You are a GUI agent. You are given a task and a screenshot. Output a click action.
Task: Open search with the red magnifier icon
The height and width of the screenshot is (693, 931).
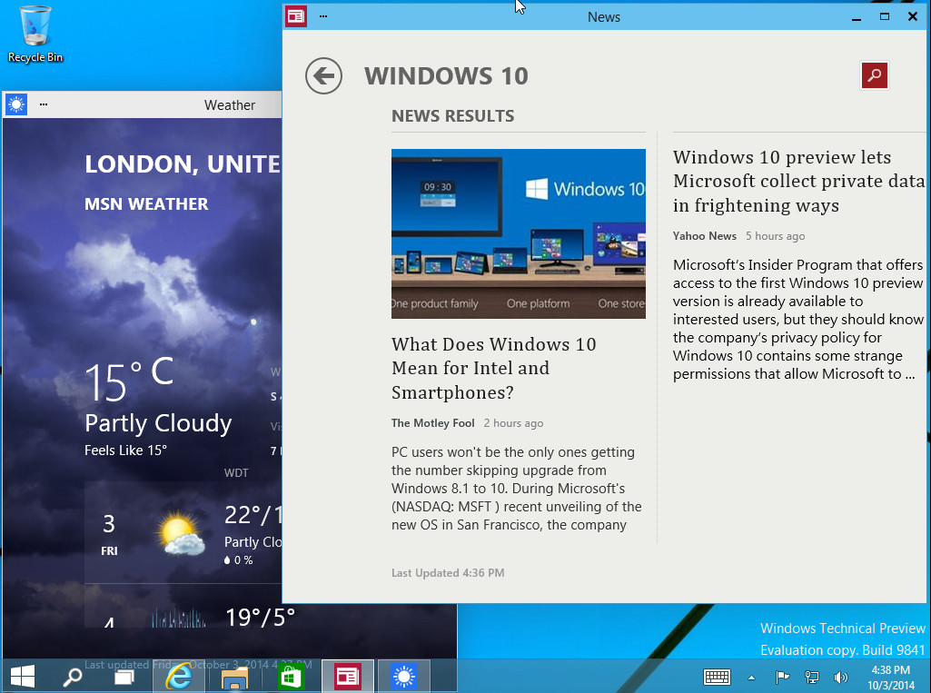coord(874,75)
